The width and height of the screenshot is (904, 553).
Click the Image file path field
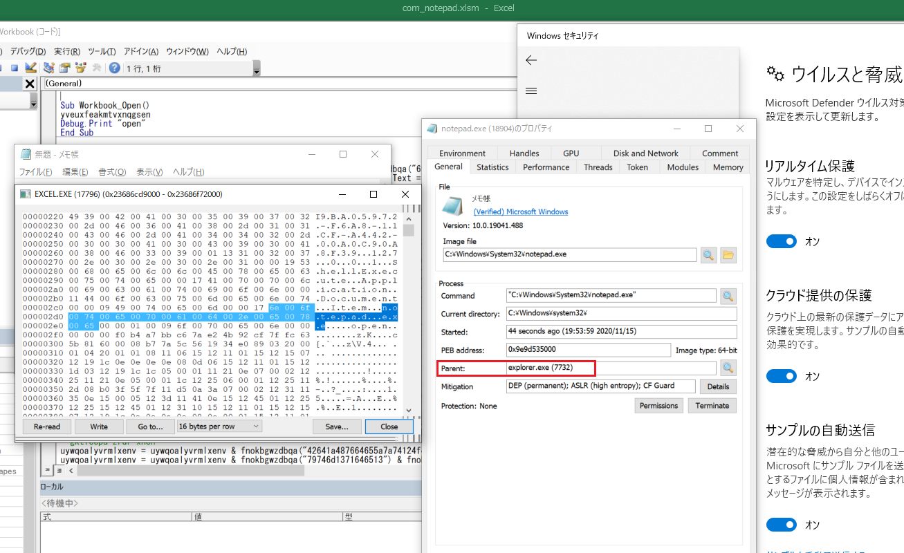tap(569, 254)
